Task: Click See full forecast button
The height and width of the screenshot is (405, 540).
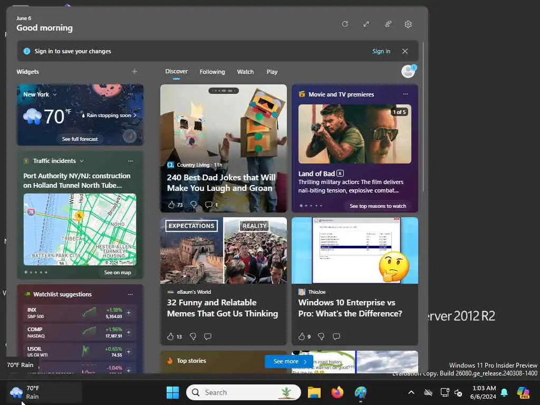Action: tap(80, 139)
